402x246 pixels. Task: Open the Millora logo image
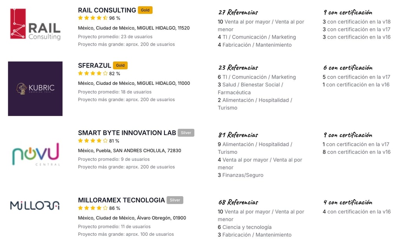coord(35,206)
